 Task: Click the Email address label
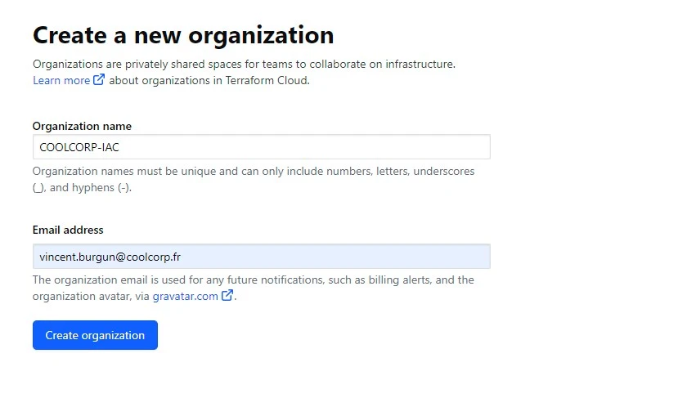[68, 230]
